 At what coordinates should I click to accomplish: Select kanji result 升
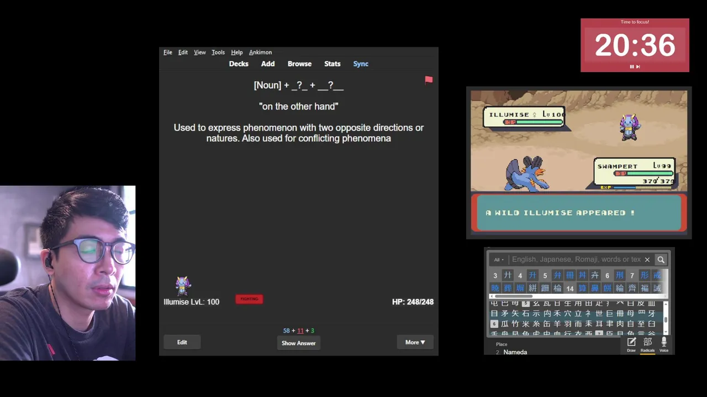coord(532,275)
